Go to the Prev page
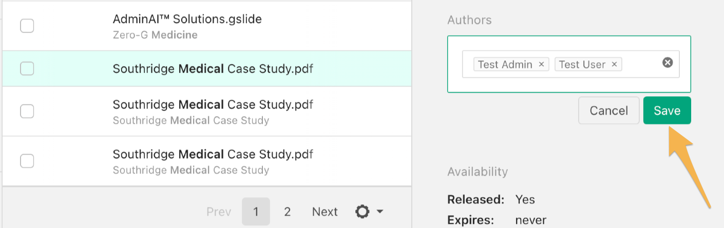The width and height of the screenshot is (724, 228). click(219, 212)
